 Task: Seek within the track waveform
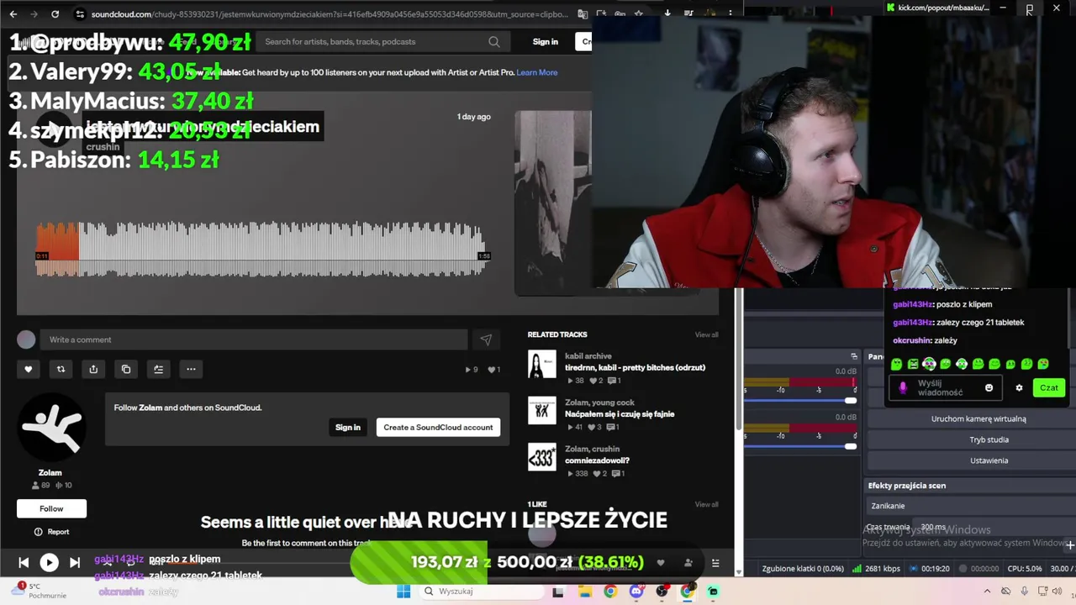(261, 249)
